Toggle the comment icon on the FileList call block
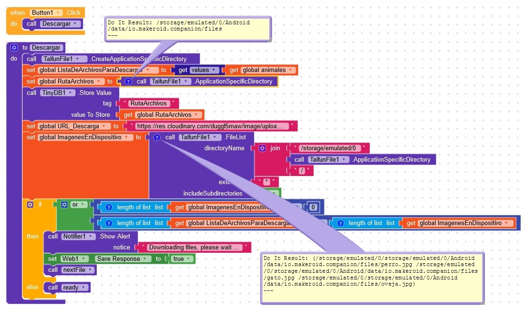This screenshot has height=310, width=526. pos(157,137)
